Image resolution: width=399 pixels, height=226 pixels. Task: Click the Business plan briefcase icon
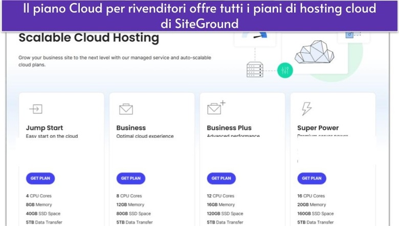coord(126,109)
